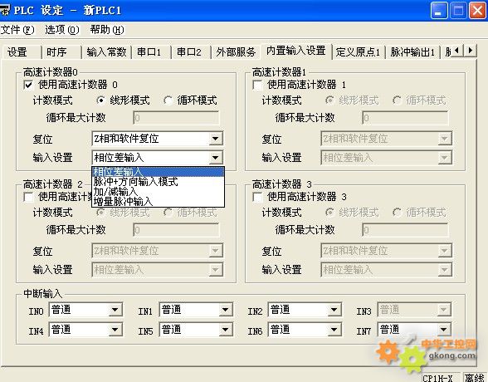The image size is (488, 382).
Task: Enable 使用高速计数器 1 checkbox
Action: [x=257, y=85]
